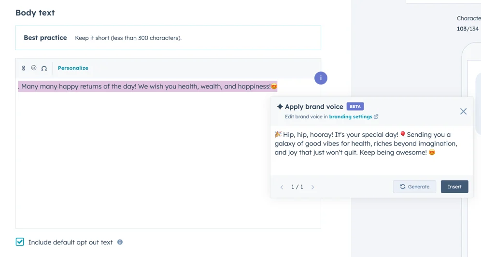Click the Body text heading
The height and width of the screenshot is (257, 481).
(x=35, y=13)
